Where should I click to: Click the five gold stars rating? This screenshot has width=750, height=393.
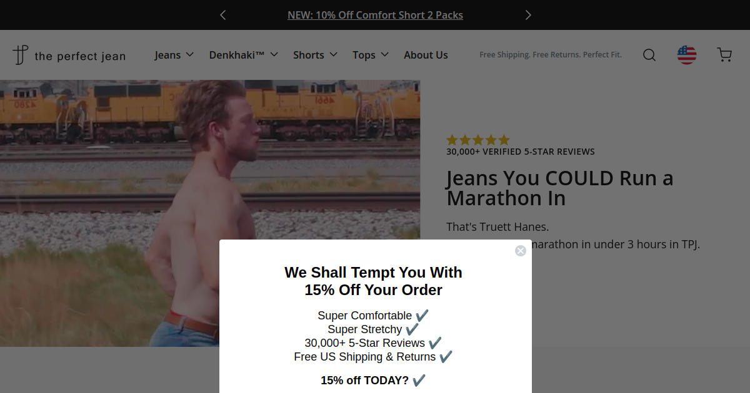click(478, 140)
